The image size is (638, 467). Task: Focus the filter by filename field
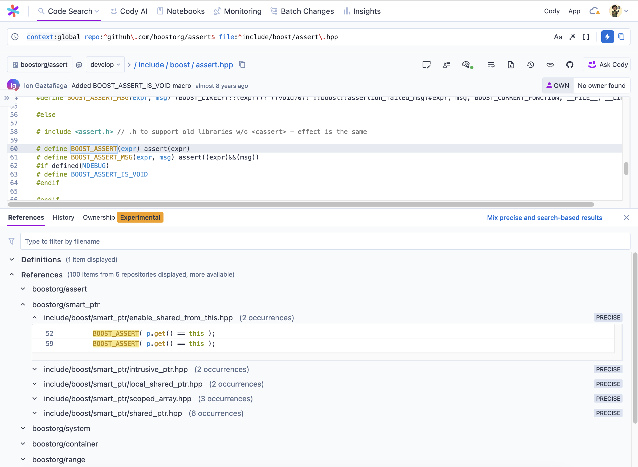(325, 241)
